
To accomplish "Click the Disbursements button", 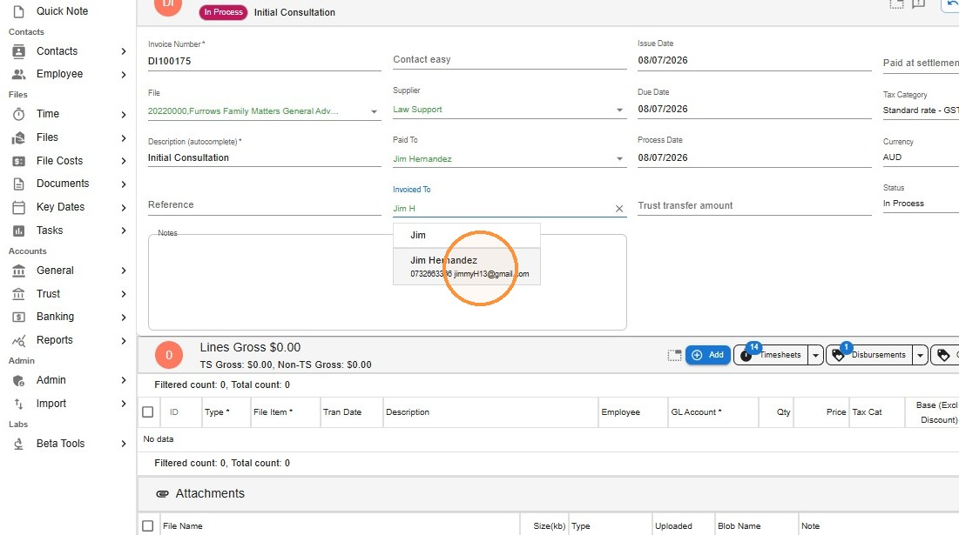I will 869,355.
